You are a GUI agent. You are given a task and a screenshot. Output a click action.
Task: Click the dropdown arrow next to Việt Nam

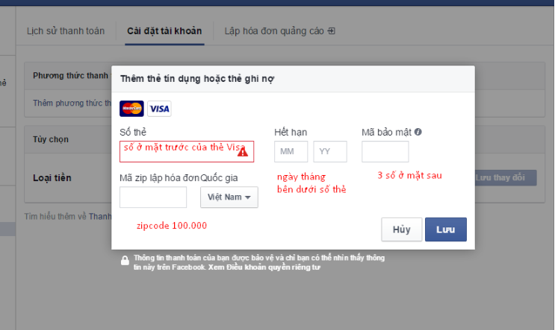tap(248, 197)
